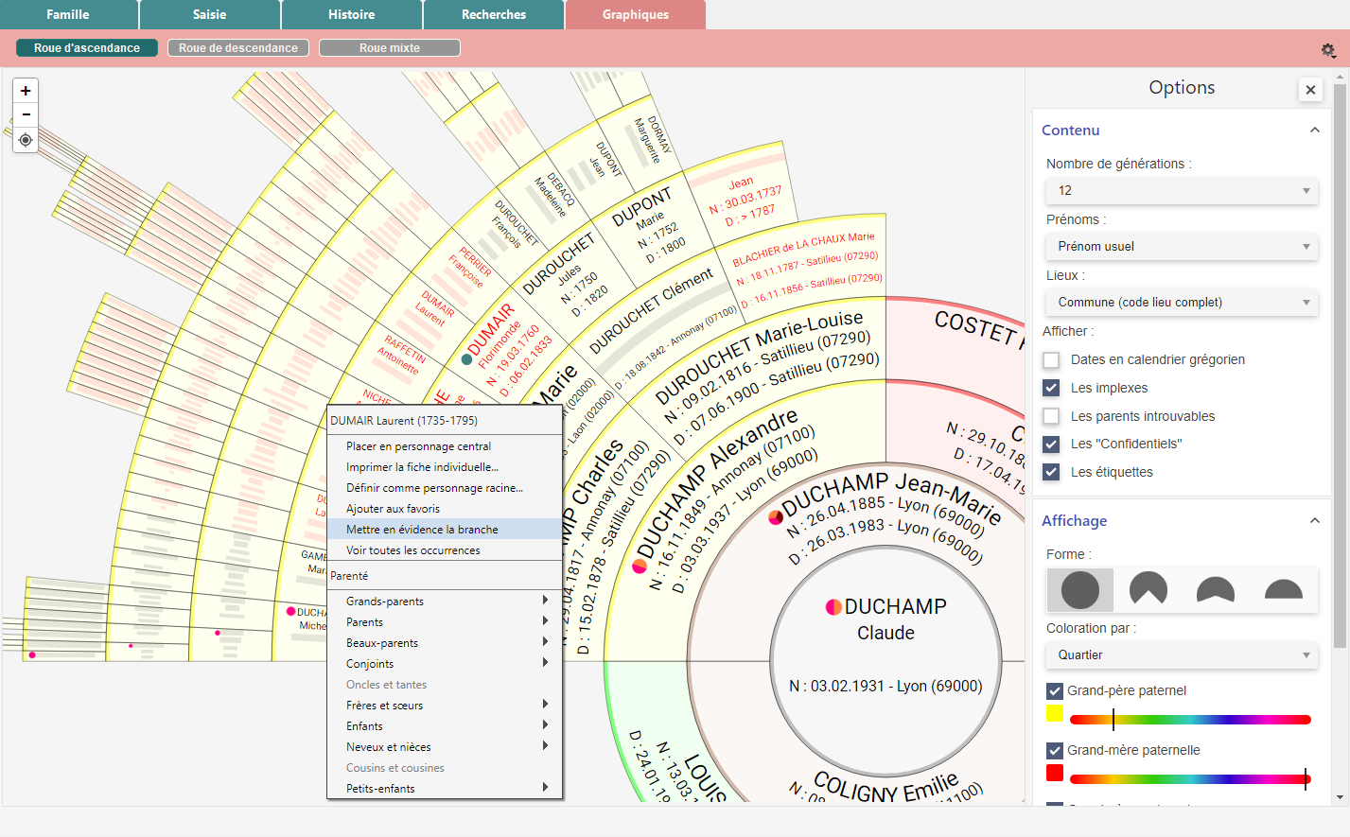The width and height of the screenshot is (1350, 837).
Task: Click DUROUCHET Jules segment
Action: click(x=568, y=274)
